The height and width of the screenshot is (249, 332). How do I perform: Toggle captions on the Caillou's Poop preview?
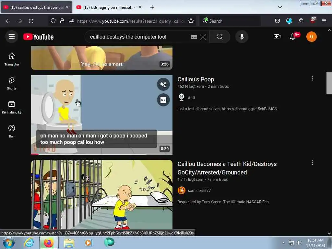163,100
